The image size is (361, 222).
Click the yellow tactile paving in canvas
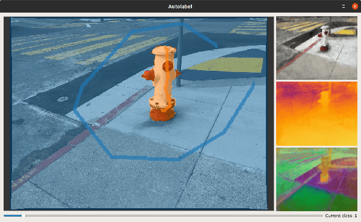[227, 65]
